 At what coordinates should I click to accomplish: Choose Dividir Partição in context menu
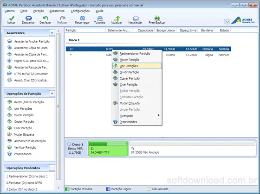coord(137,72)
